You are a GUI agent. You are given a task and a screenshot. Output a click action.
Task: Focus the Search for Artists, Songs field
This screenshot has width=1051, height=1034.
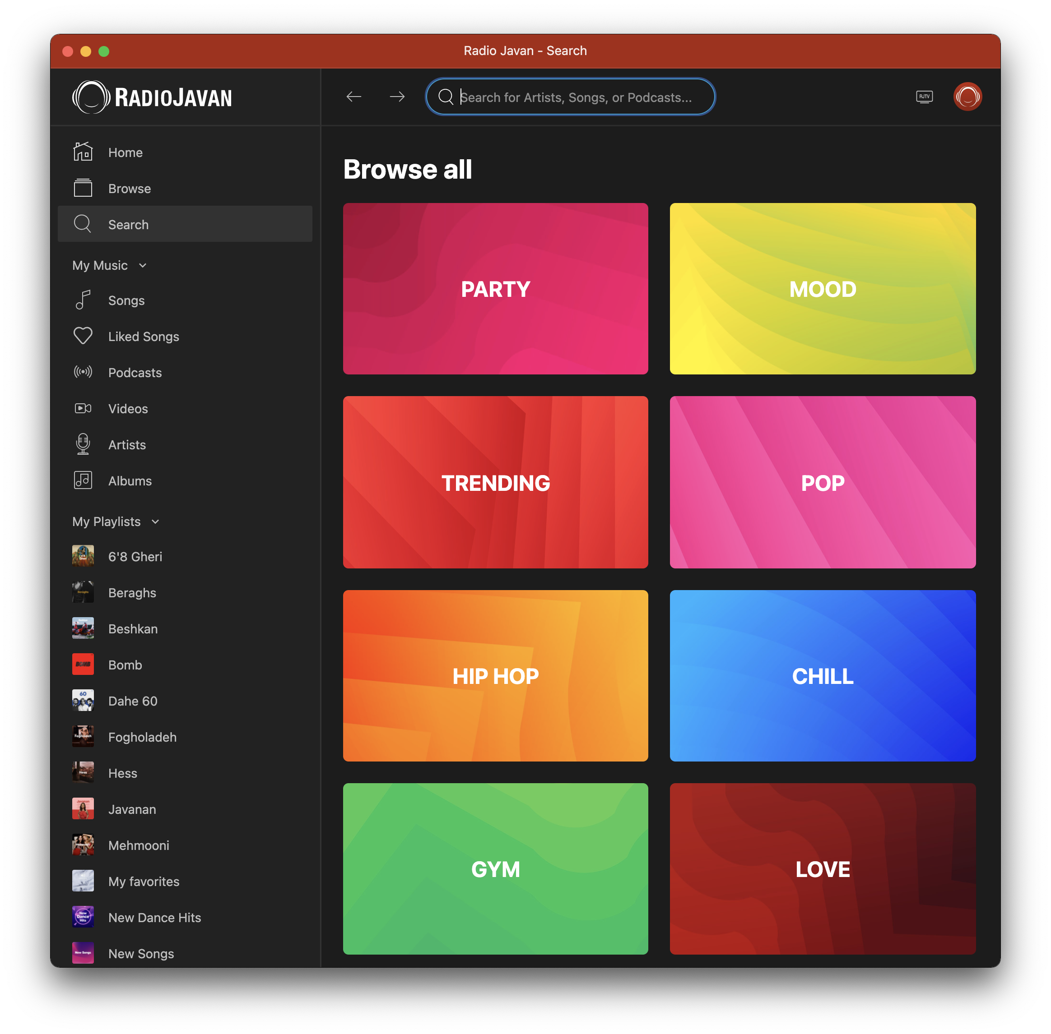pyautogui.click(x=570, y=97)
